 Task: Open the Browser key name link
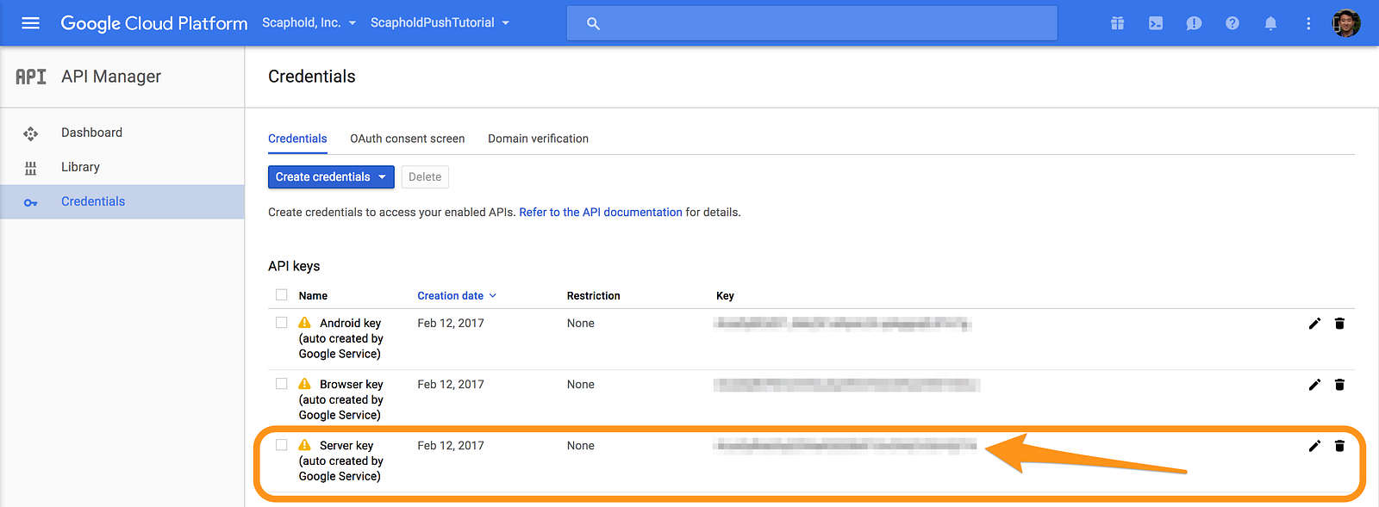[341, 399]
